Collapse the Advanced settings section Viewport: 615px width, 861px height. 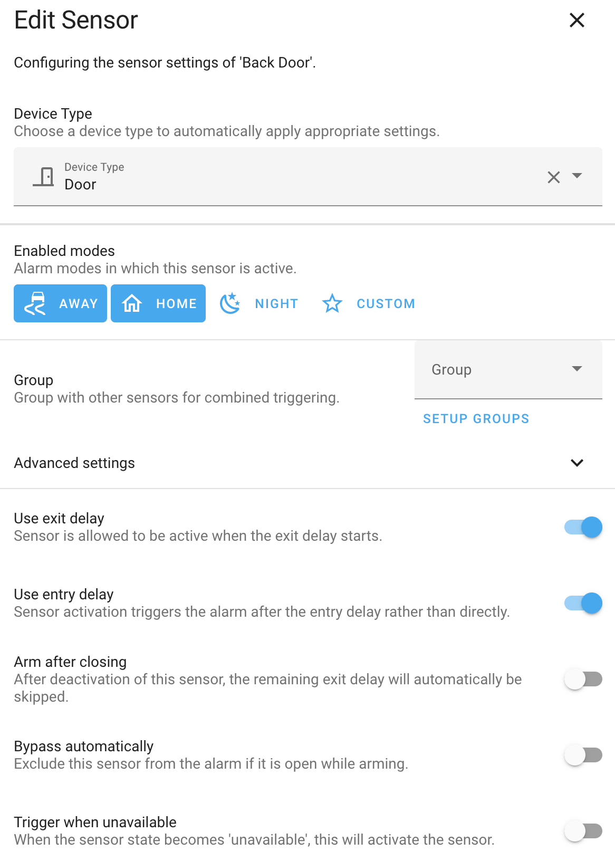[576, 463]
